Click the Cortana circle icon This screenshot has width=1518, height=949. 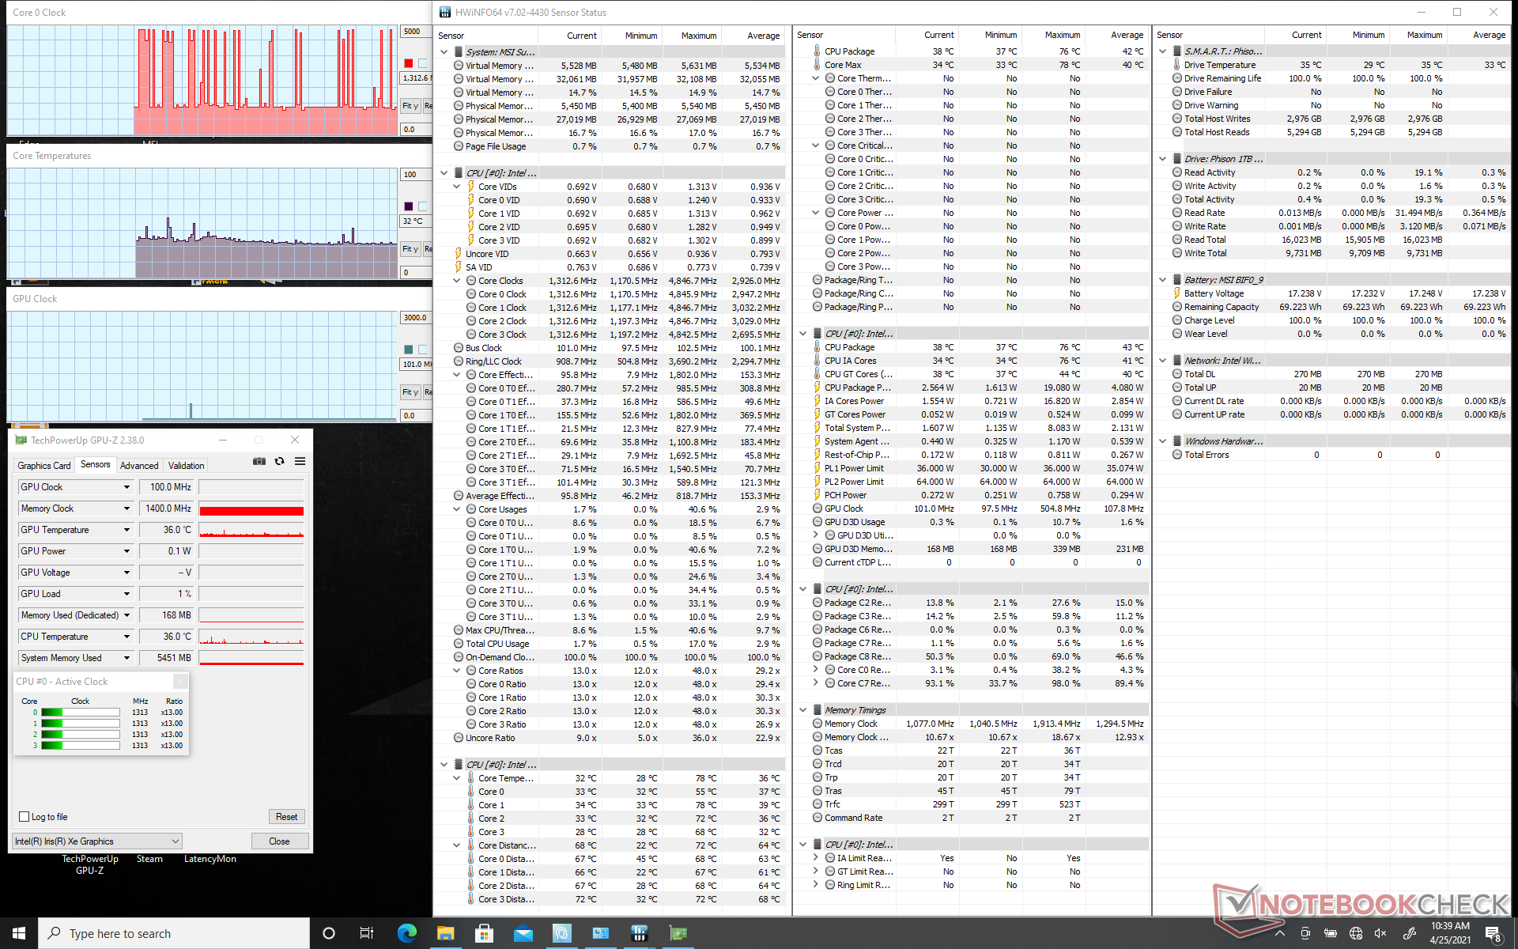(x=329, y=933)
